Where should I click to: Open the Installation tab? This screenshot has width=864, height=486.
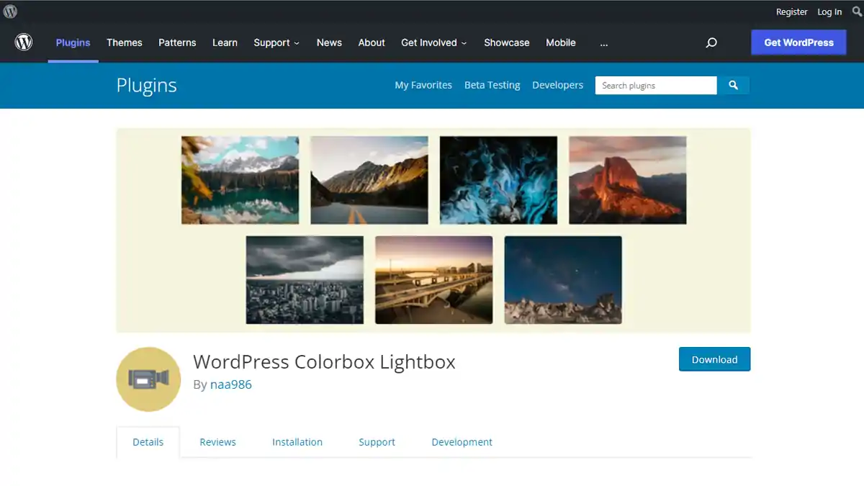point(297,442)
